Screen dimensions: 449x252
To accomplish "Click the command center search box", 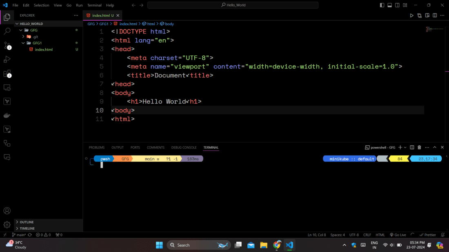I will 233,5.
